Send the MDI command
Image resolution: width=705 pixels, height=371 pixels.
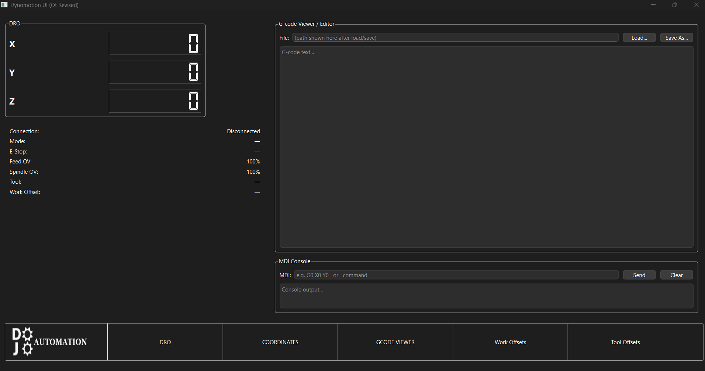(639, 275)
